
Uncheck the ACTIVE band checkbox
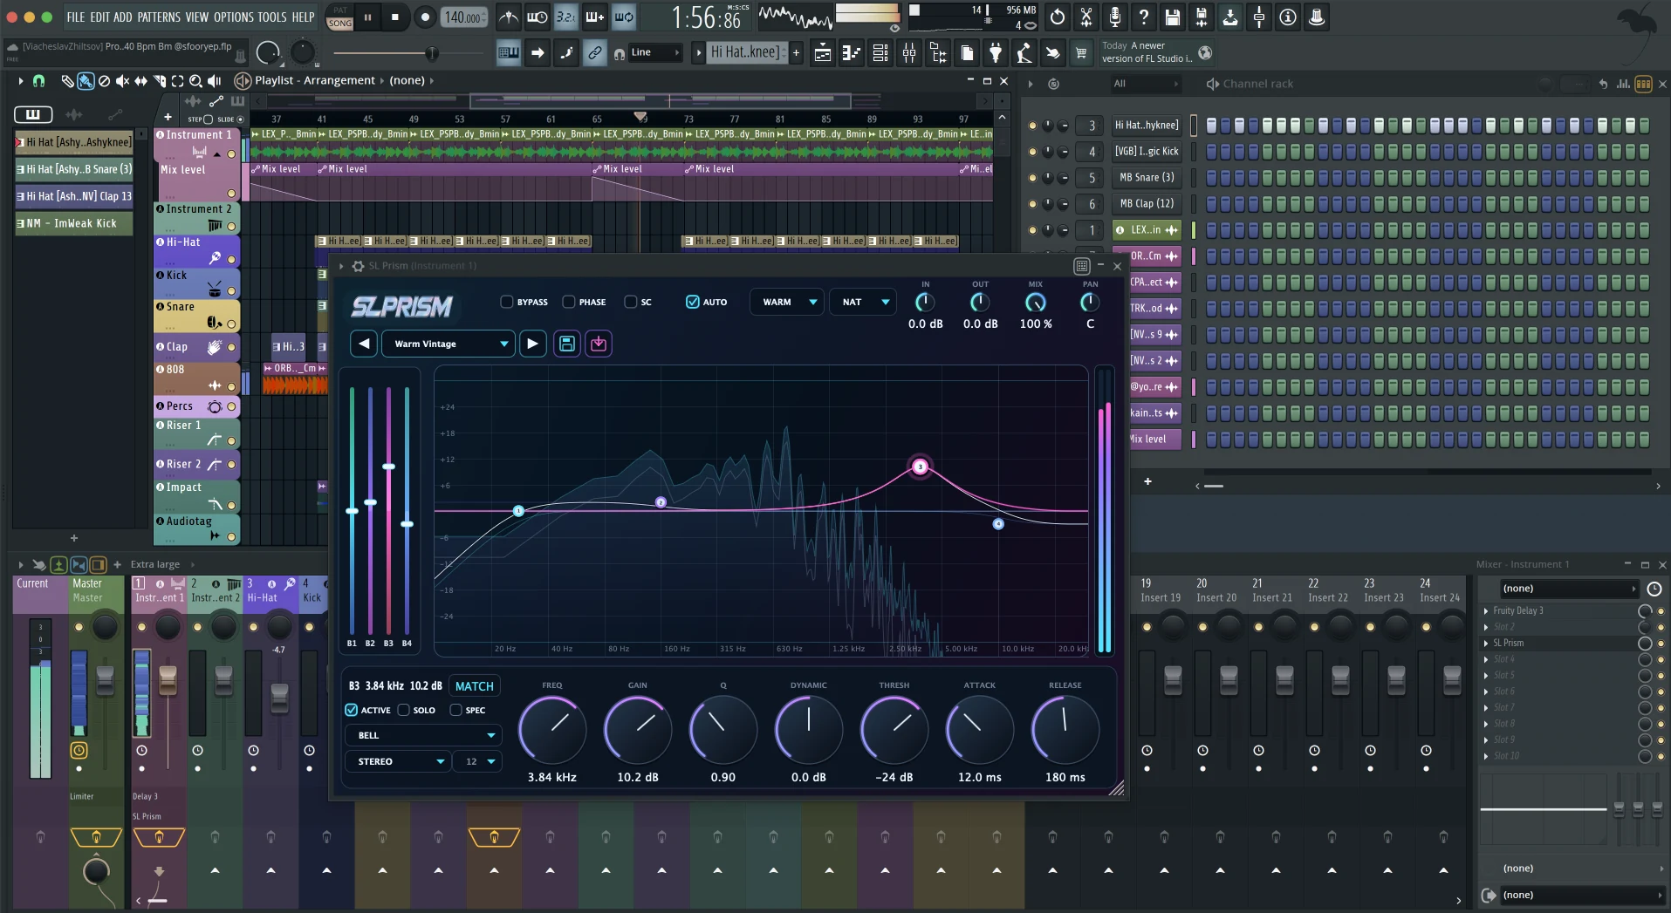[x=351, y=710]
